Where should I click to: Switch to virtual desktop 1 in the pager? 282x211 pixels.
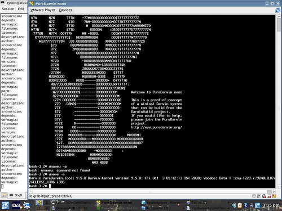click(x=39, y=203)
